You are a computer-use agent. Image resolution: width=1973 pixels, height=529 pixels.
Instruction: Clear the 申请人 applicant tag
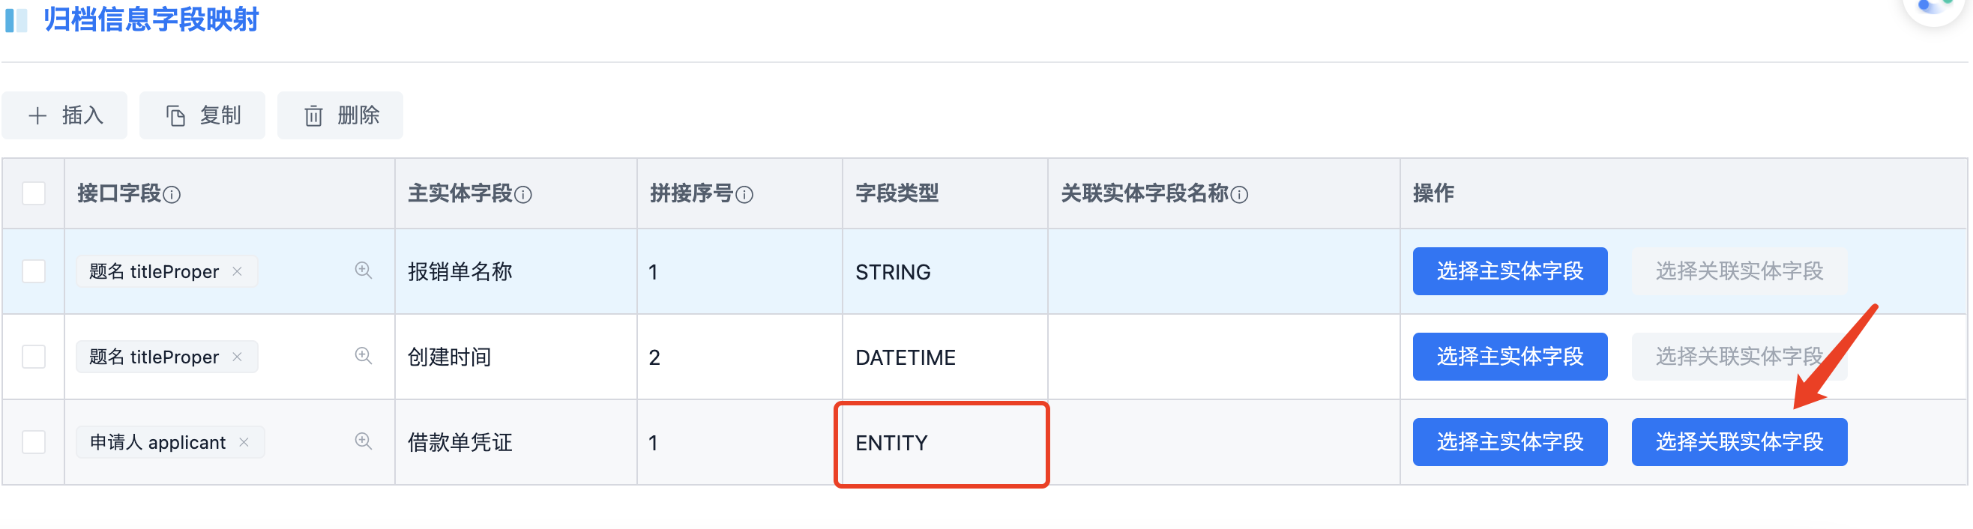click(244, 443)
